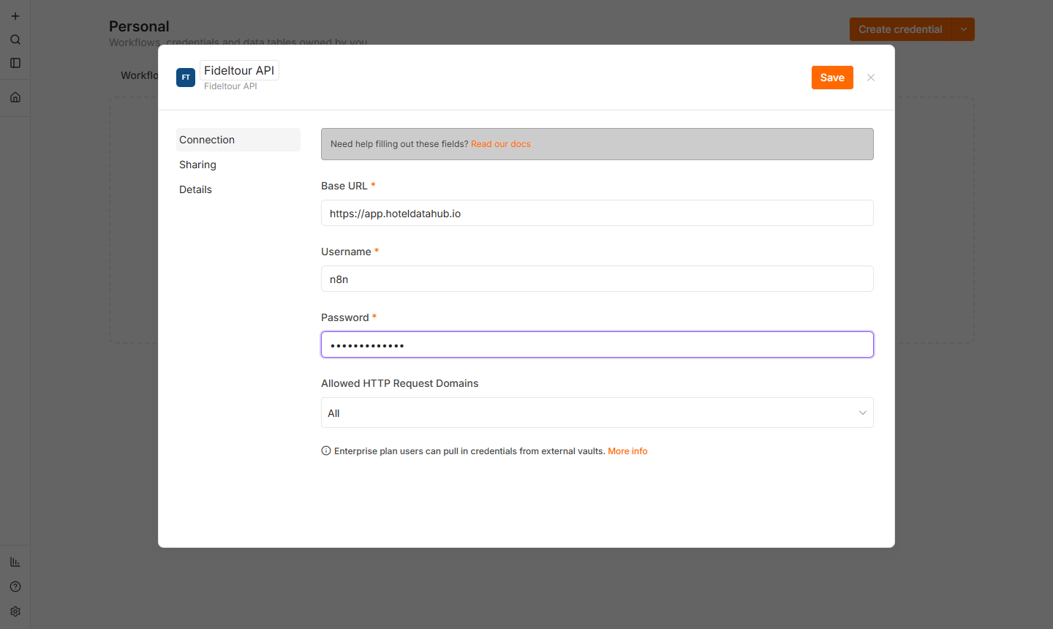Go to the home icon in the sidebar

click(15, 97)
